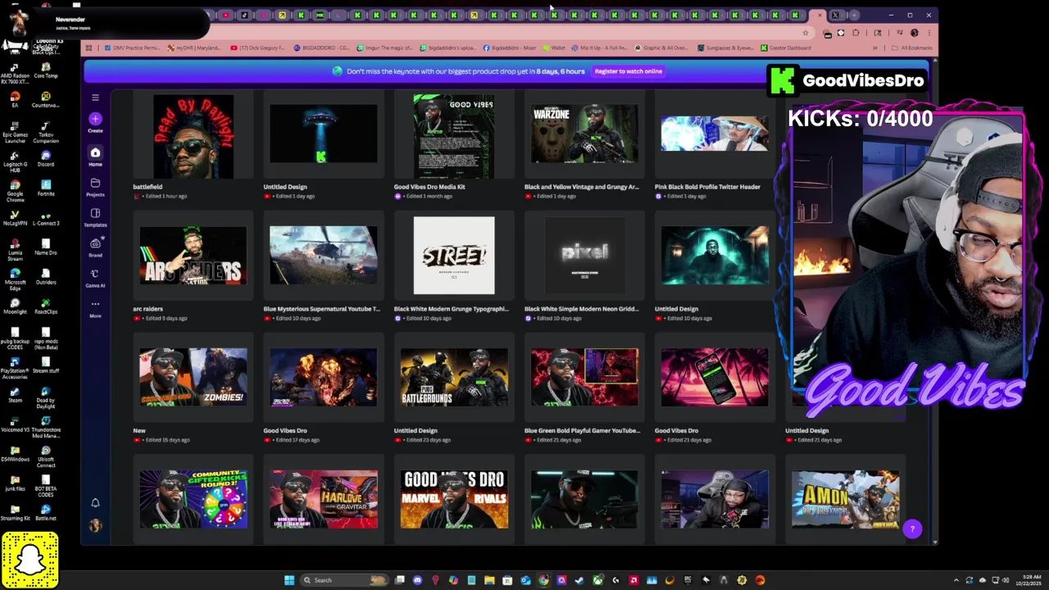This screenshot has height=590, width=1049.
Task: Open Battle.net desktop shortcut
Action: (x=46, y=512)
